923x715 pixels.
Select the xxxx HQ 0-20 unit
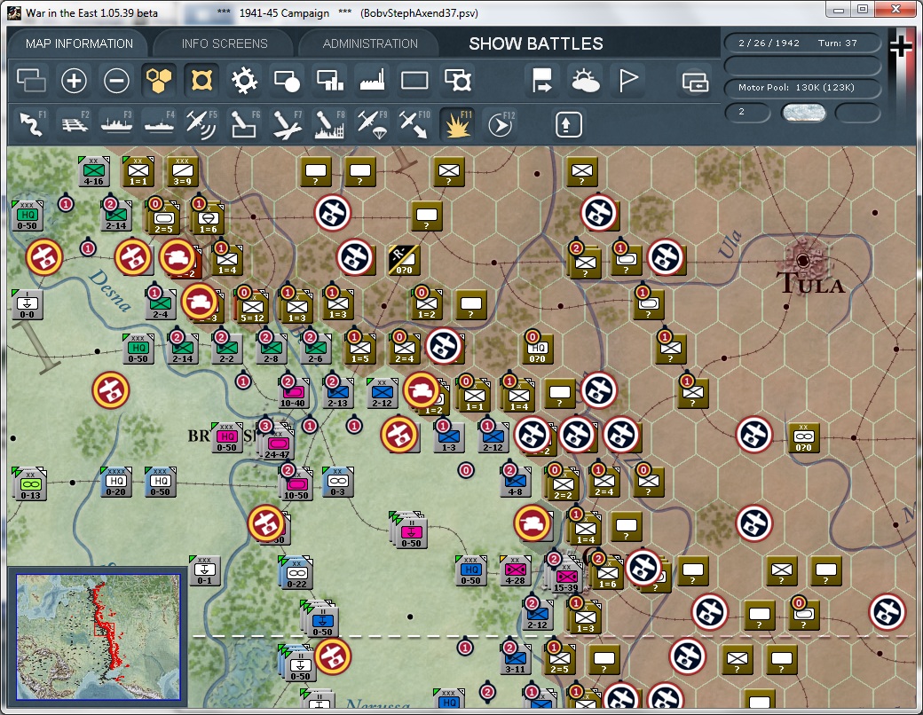pos(115,482)
